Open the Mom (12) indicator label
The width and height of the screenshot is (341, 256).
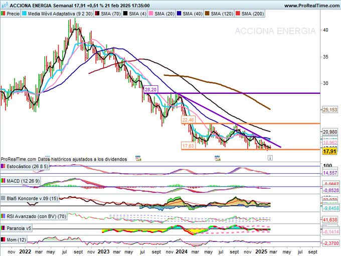(x=14, y=240)
